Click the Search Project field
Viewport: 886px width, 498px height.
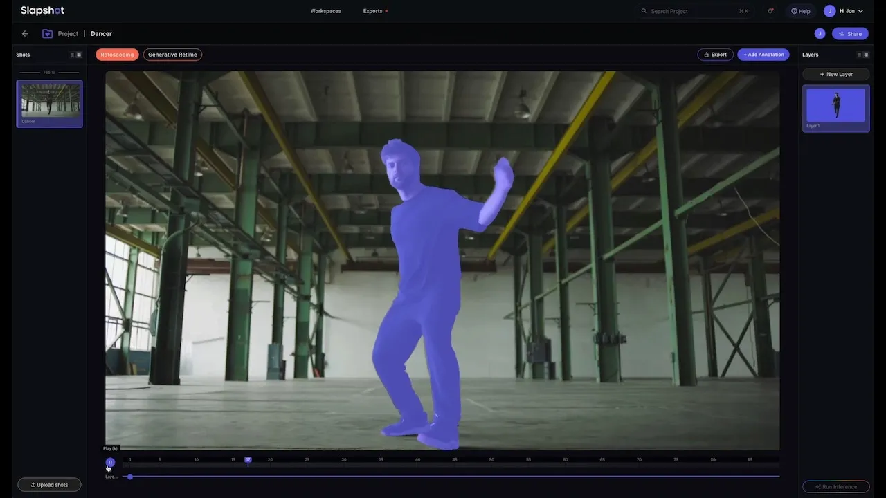click(x=694, y=11)
